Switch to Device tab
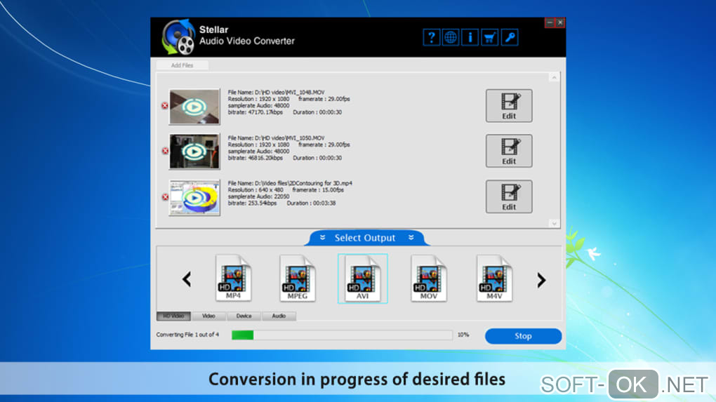Image resolution: width=716 pixels, height=402 pixels. pos(244,316)
